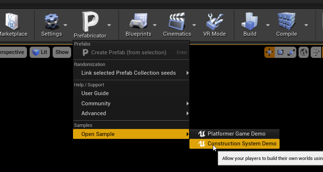Enable VR Mode toolbar icon
This screenshot has width=323, height=172.
[215, 21]
